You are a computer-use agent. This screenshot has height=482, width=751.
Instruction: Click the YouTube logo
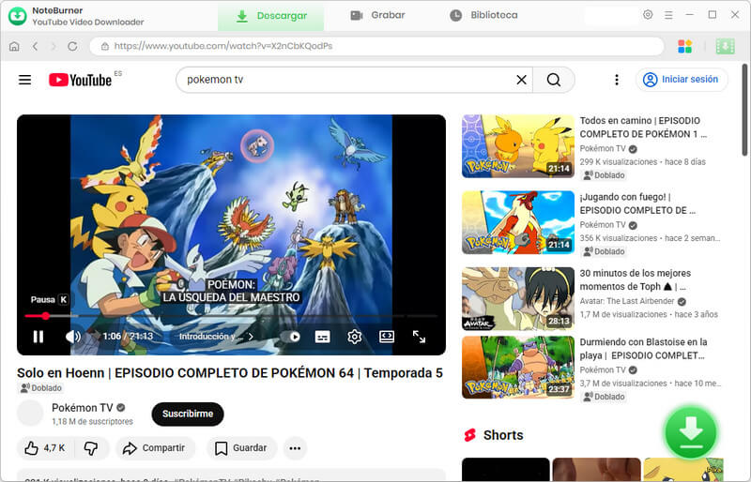point(80,80)
